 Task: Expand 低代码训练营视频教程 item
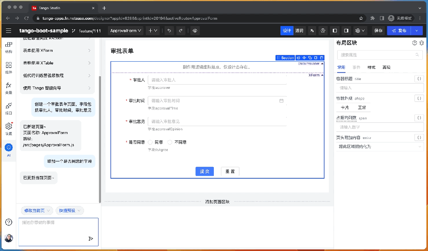pyautogui.click(x=57, y=75)
